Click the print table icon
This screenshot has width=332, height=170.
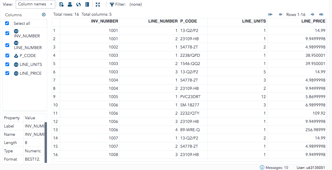pyautogui.click(x=70, y=4)
